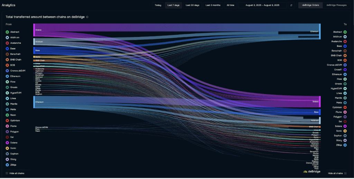The image size is (354, 179).
Task: Click the refresh icon beside date range
Action: [x=291, y=5]
